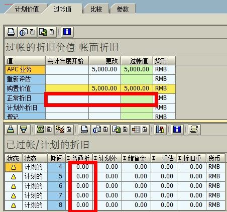
Task: Click the 期间 column header
Action: pyautogui.click(x=56, y=158)
